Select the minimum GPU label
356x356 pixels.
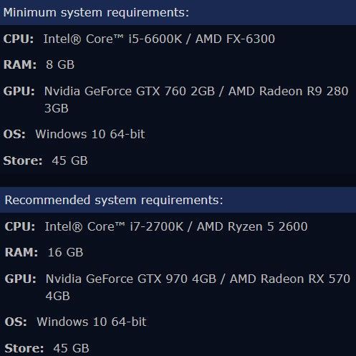[19, 91]
